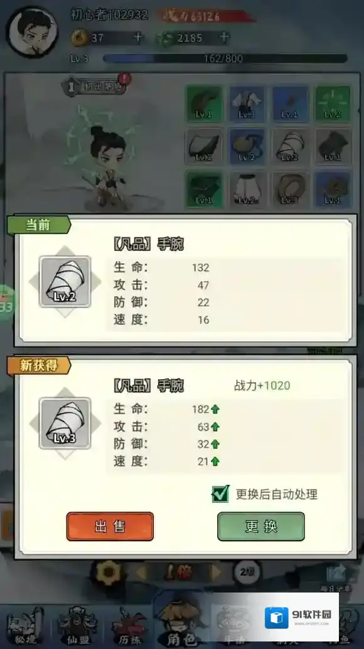Tap the newly obtained Lv.3 wrist item thumbnail
Viewport: 364px width, 649px height.
65,424
